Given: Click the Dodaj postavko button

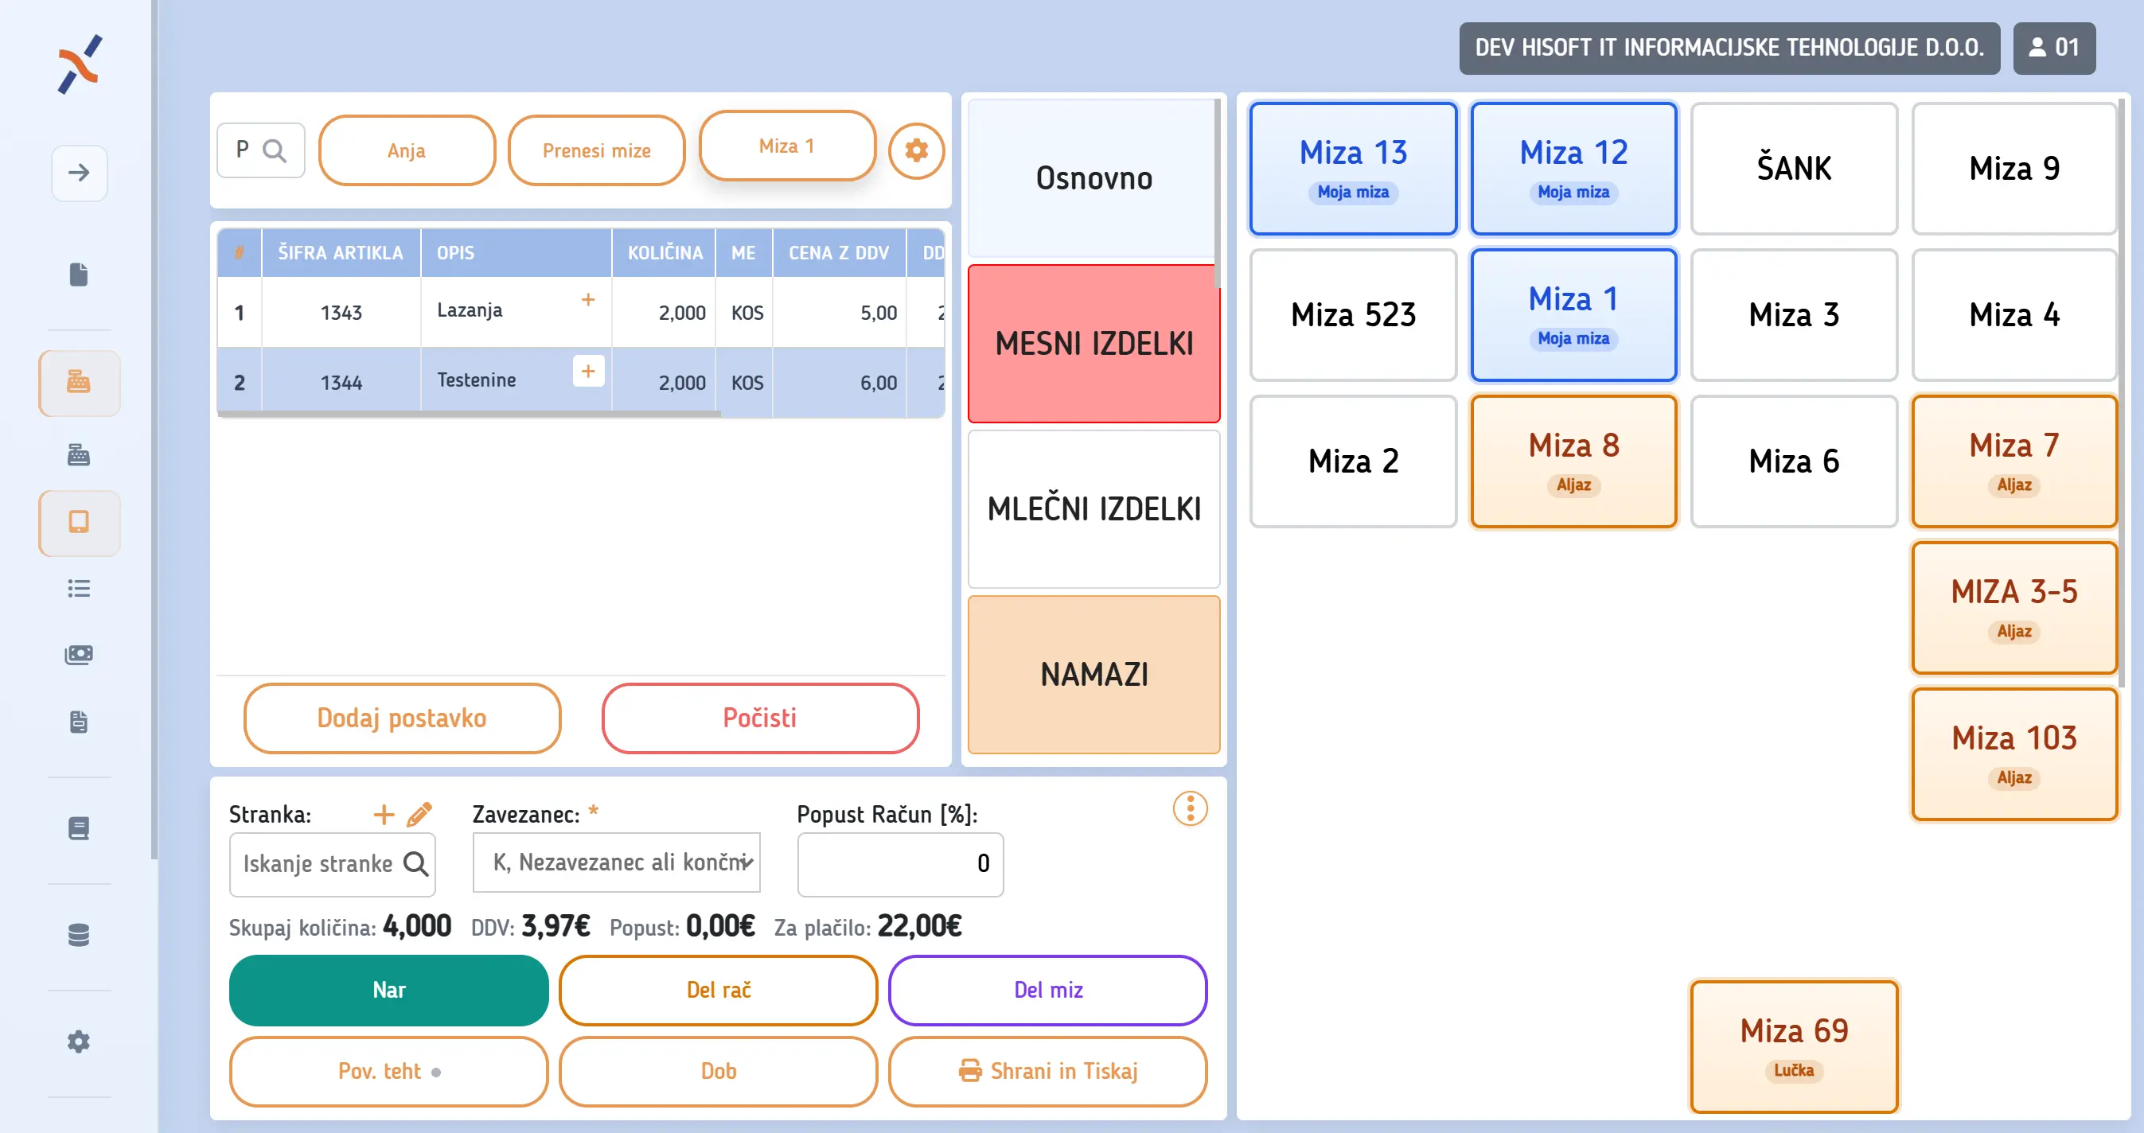Looking at the screenshot, I should tap(402, 718).
